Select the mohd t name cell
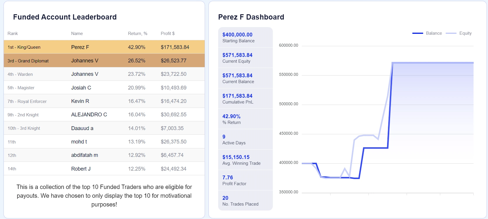The height and width of the screenshot is (219, 488). coord(79,142)
